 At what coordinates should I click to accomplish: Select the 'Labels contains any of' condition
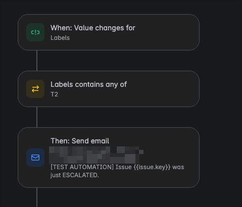pyautogui.click(x=109, y=89)
